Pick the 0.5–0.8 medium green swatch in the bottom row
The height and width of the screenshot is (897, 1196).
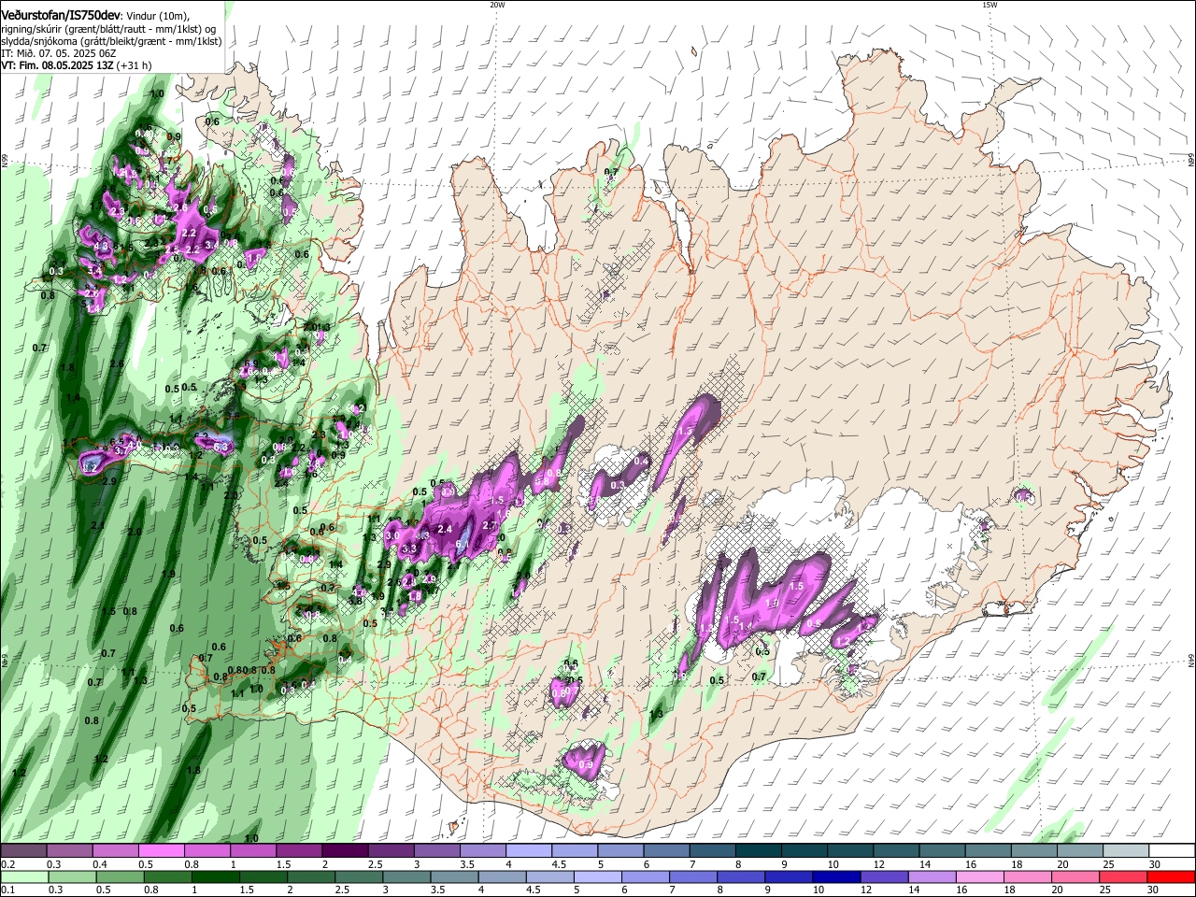click(120, 876)
